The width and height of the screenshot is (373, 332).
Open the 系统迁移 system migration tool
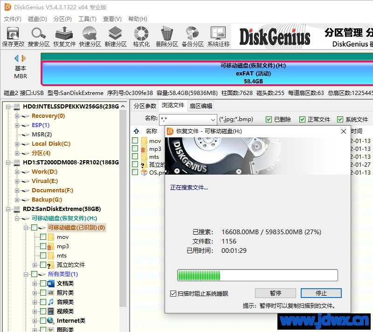(x=218, y=37)
